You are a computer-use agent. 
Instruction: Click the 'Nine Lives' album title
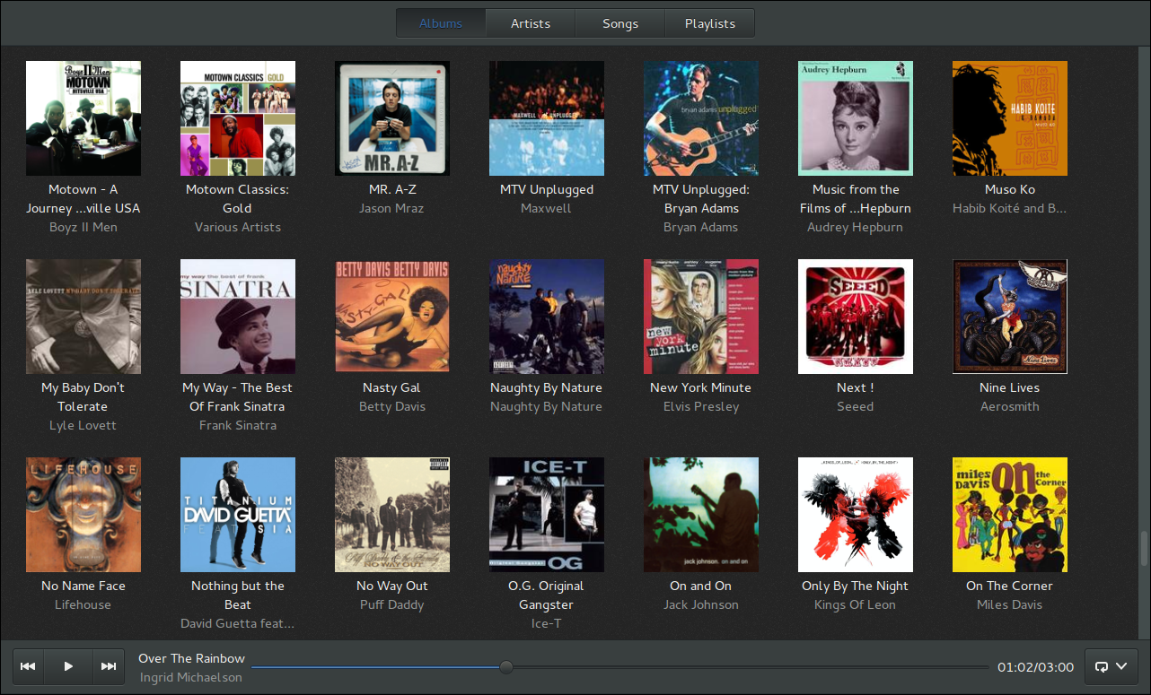[1010, 387]
